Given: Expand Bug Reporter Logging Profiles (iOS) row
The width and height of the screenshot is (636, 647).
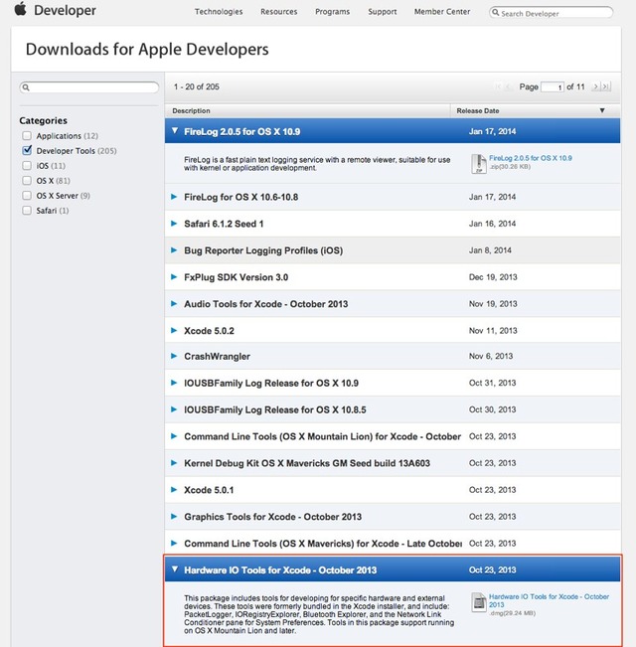Looking at the screenshot, I should pyautogui.click(x=174, y=250).
